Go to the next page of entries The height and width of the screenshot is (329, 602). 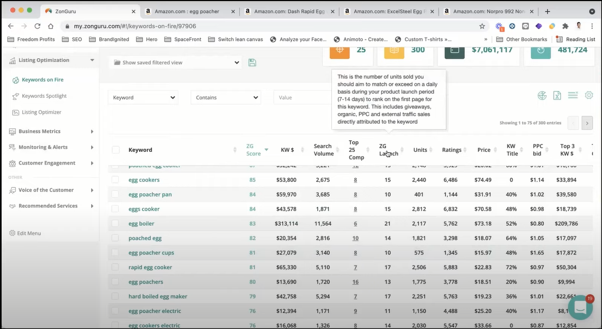(x=587, y=123)
